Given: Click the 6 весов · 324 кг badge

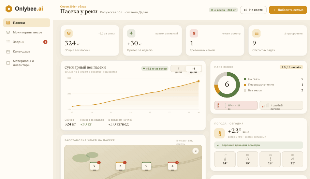Looking at the screenshot, I should [223, 10].
